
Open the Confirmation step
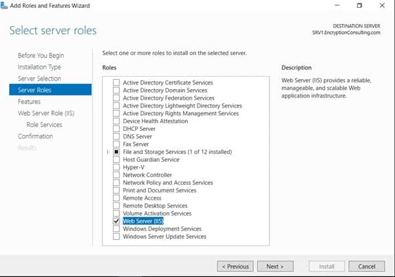click(x=35, y=136)
